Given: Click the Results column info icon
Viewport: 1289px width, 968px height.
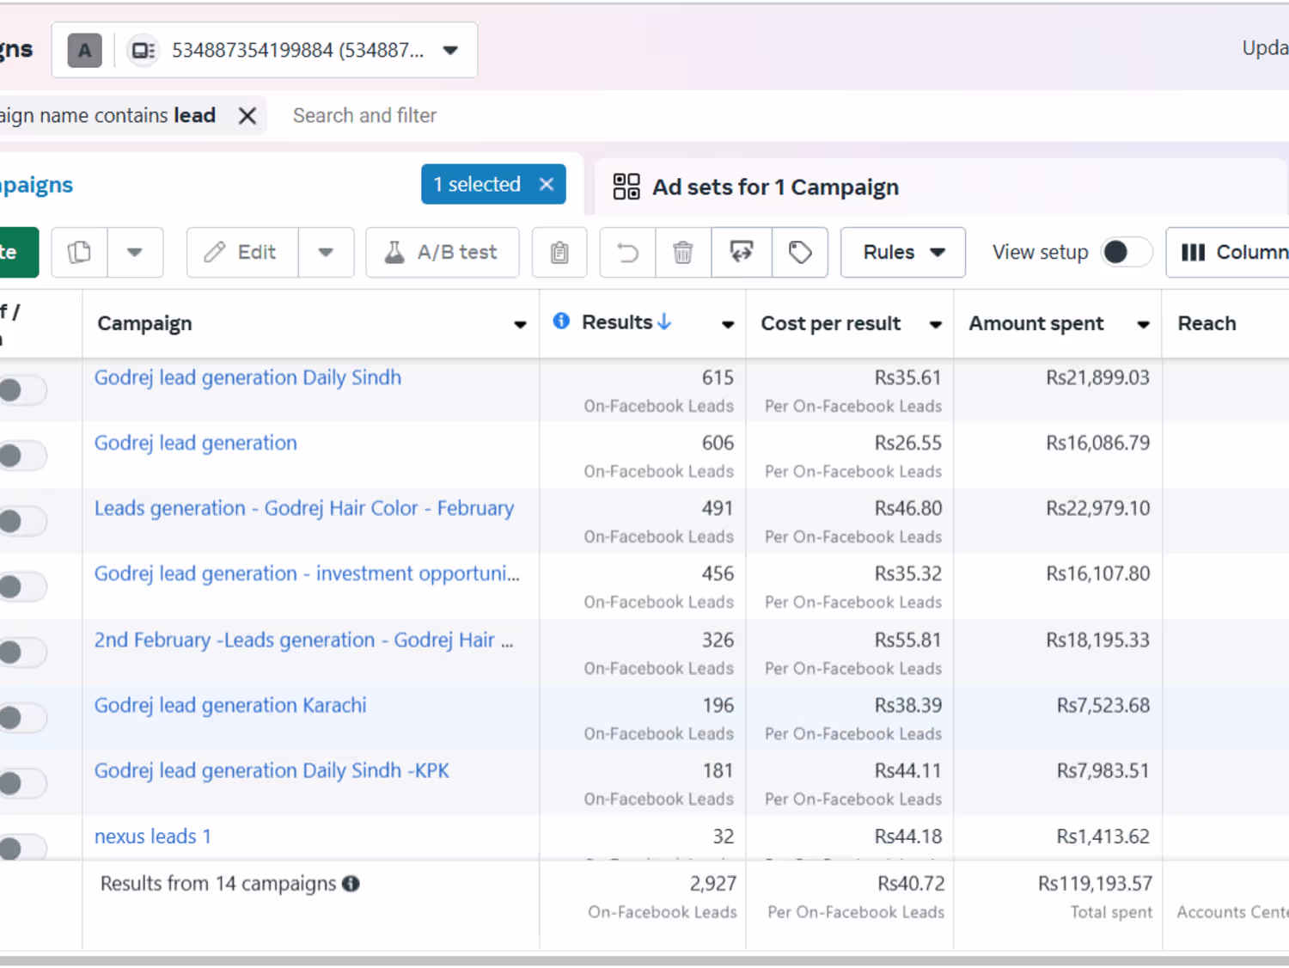Looking at the screenshot, I should click(561, 322).
